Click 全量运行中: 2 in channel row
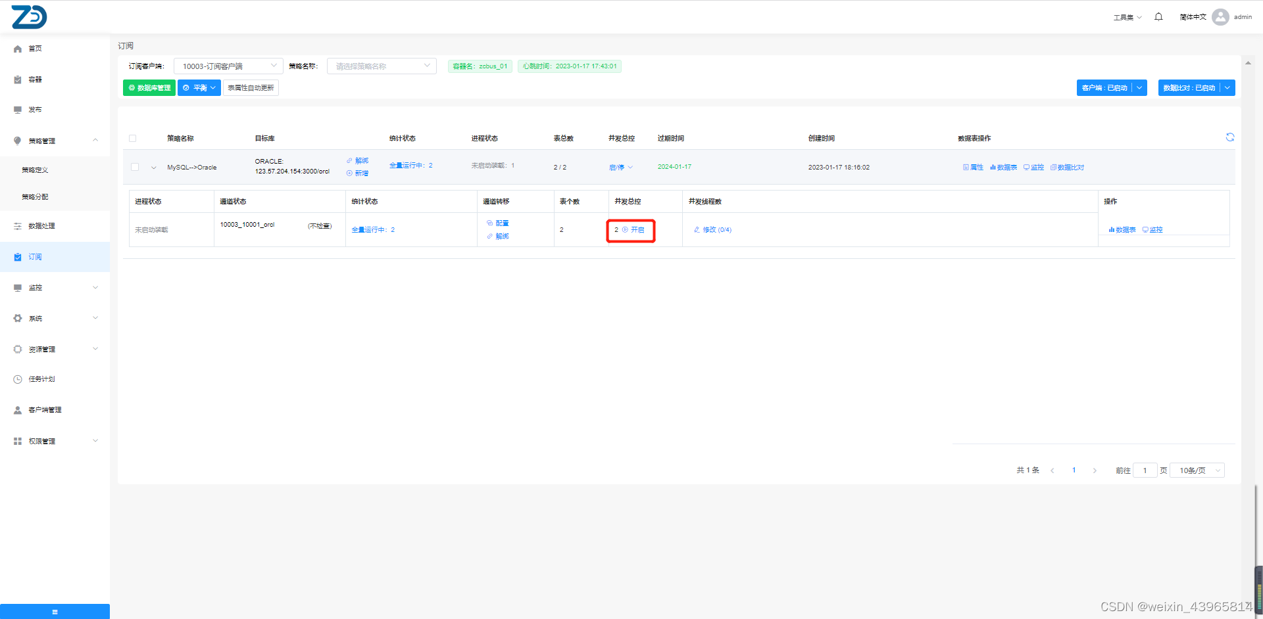This screenshot has height=619, width=1263. pyautogui.click(x=373, y=230)
